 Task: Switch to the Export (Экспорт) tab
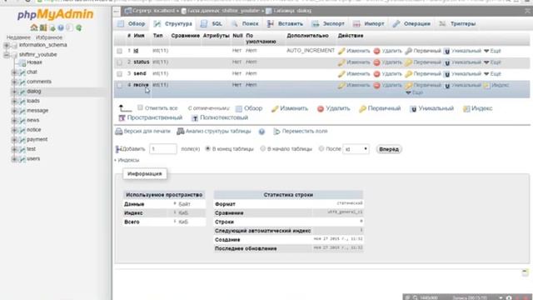(x=328, y=24)
